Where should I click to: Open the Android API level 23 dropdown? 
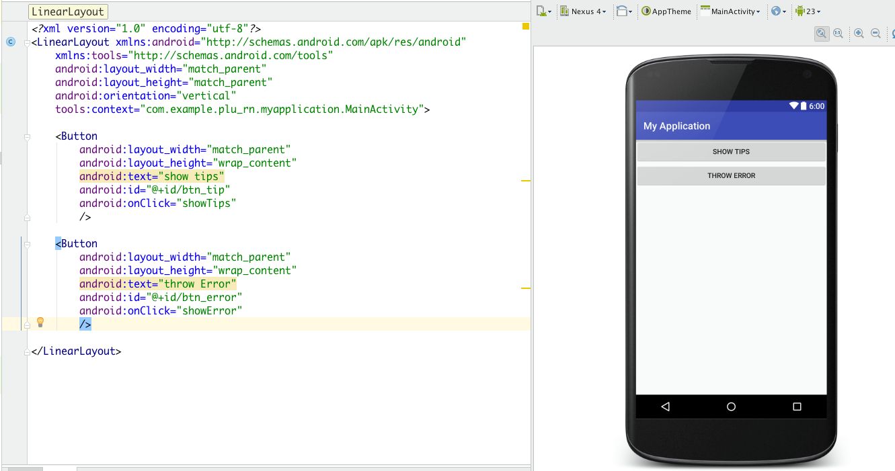(808, 11)
